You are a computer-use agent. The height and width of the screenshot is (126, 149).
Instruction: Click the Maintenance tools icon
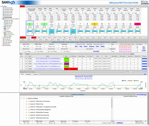5,34
